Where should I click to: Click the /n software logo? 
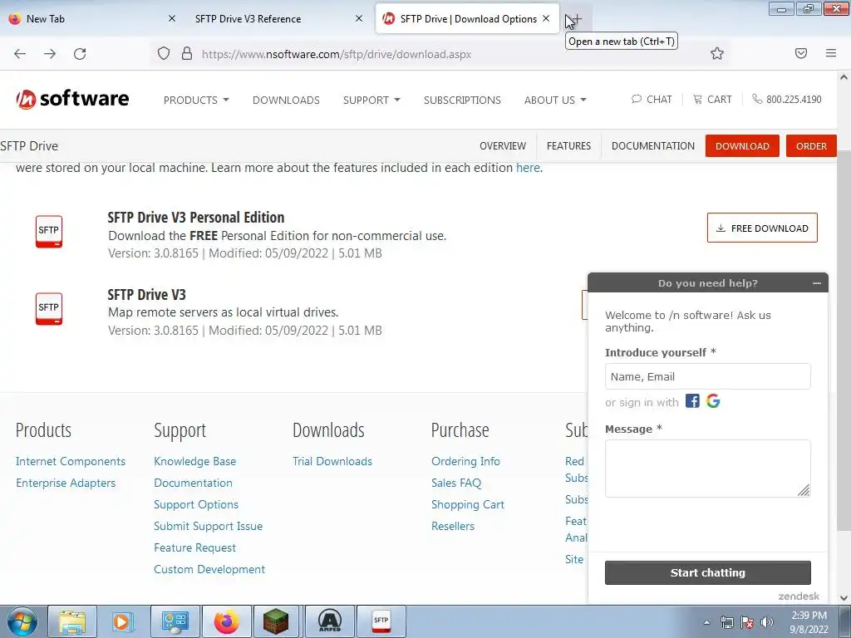pyautogui.click(x=73, y=99)
